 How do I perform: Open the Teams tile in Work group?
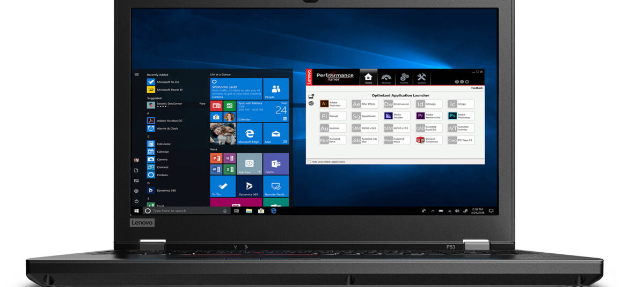pyautogui.click(x=276, y=164)
